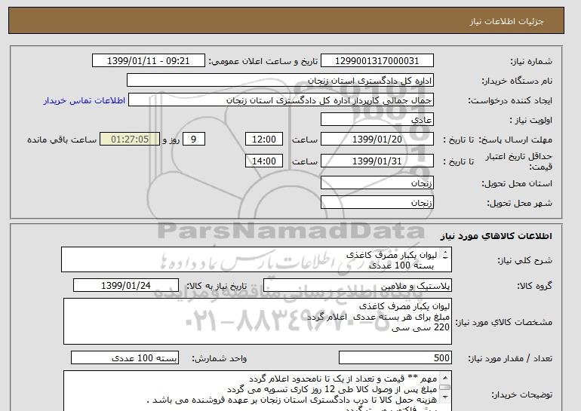This screenshot has width=581, height=411.
Task: Click the quantity field 500
Action: (x=395, y=357)
